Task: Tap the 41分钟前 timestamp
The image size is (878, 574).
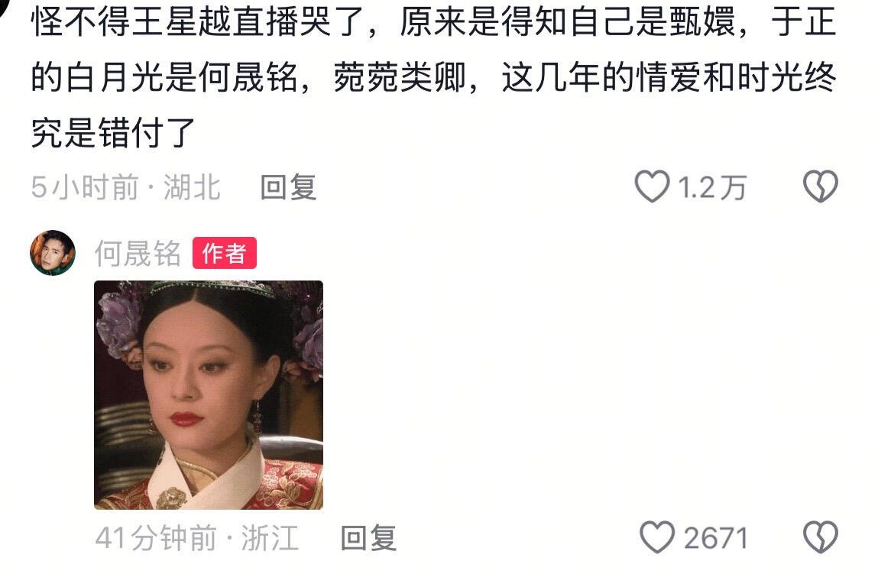Action: tap(156, 538)
